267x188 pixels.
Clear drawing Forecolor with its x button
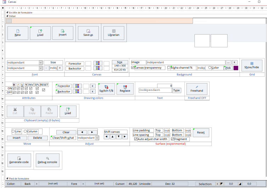(x=93, y=86)
